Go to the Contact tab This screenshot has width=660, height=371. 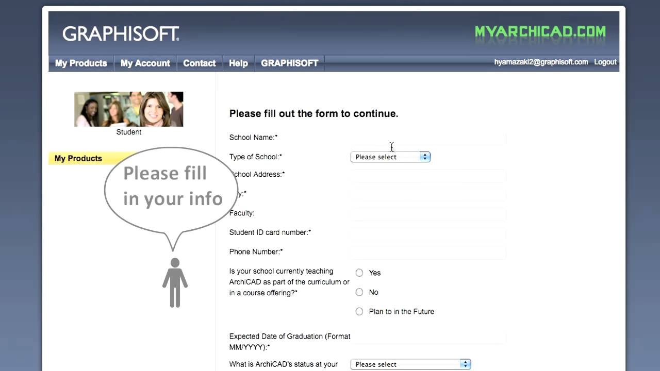pos(200,63)
